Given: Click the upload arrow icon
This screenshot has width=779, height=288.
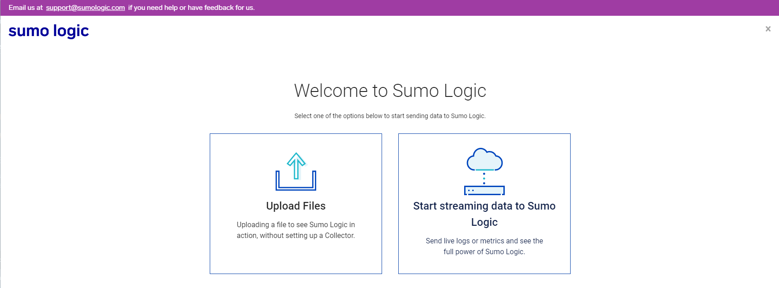Looking at the screenshot, I should 296,171.
